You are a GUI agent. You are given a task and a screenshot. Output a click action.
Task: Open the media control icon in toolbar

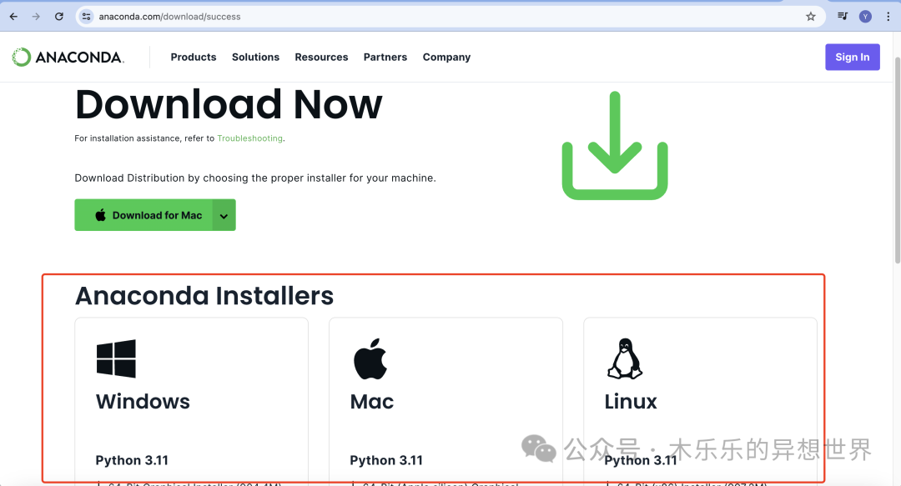(843, 16)
